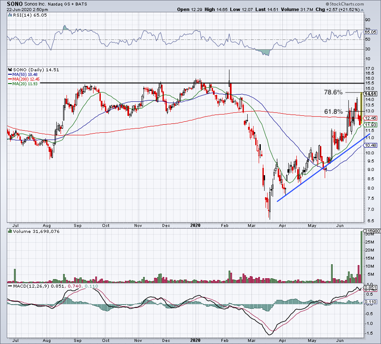
Task: Click the 2020 label under the price chart
Action: pyautogui.click(x=195, y=225)
